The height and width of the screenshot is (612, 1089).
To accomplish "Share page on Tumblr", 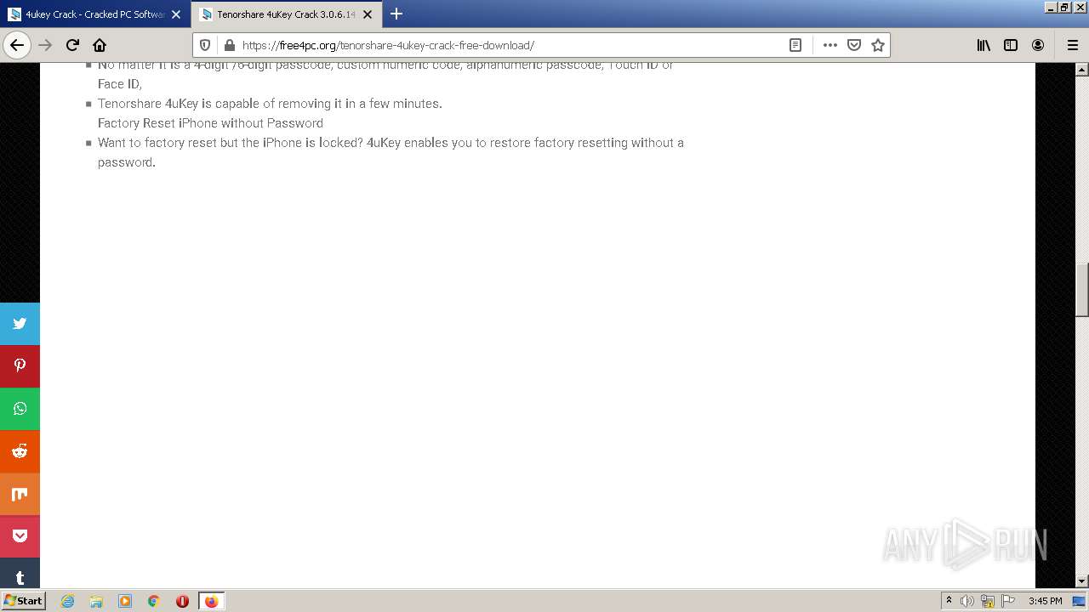I will [x=20, y=574].
